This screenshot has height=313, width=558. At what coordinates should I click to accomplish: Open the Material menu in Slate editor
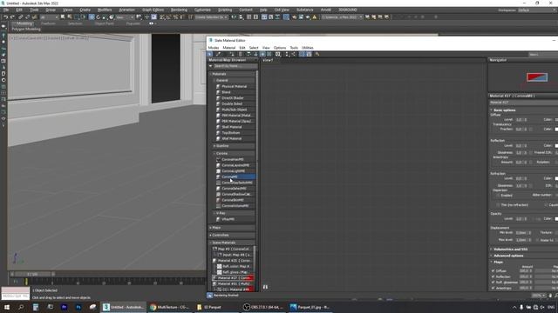[228, 48]
